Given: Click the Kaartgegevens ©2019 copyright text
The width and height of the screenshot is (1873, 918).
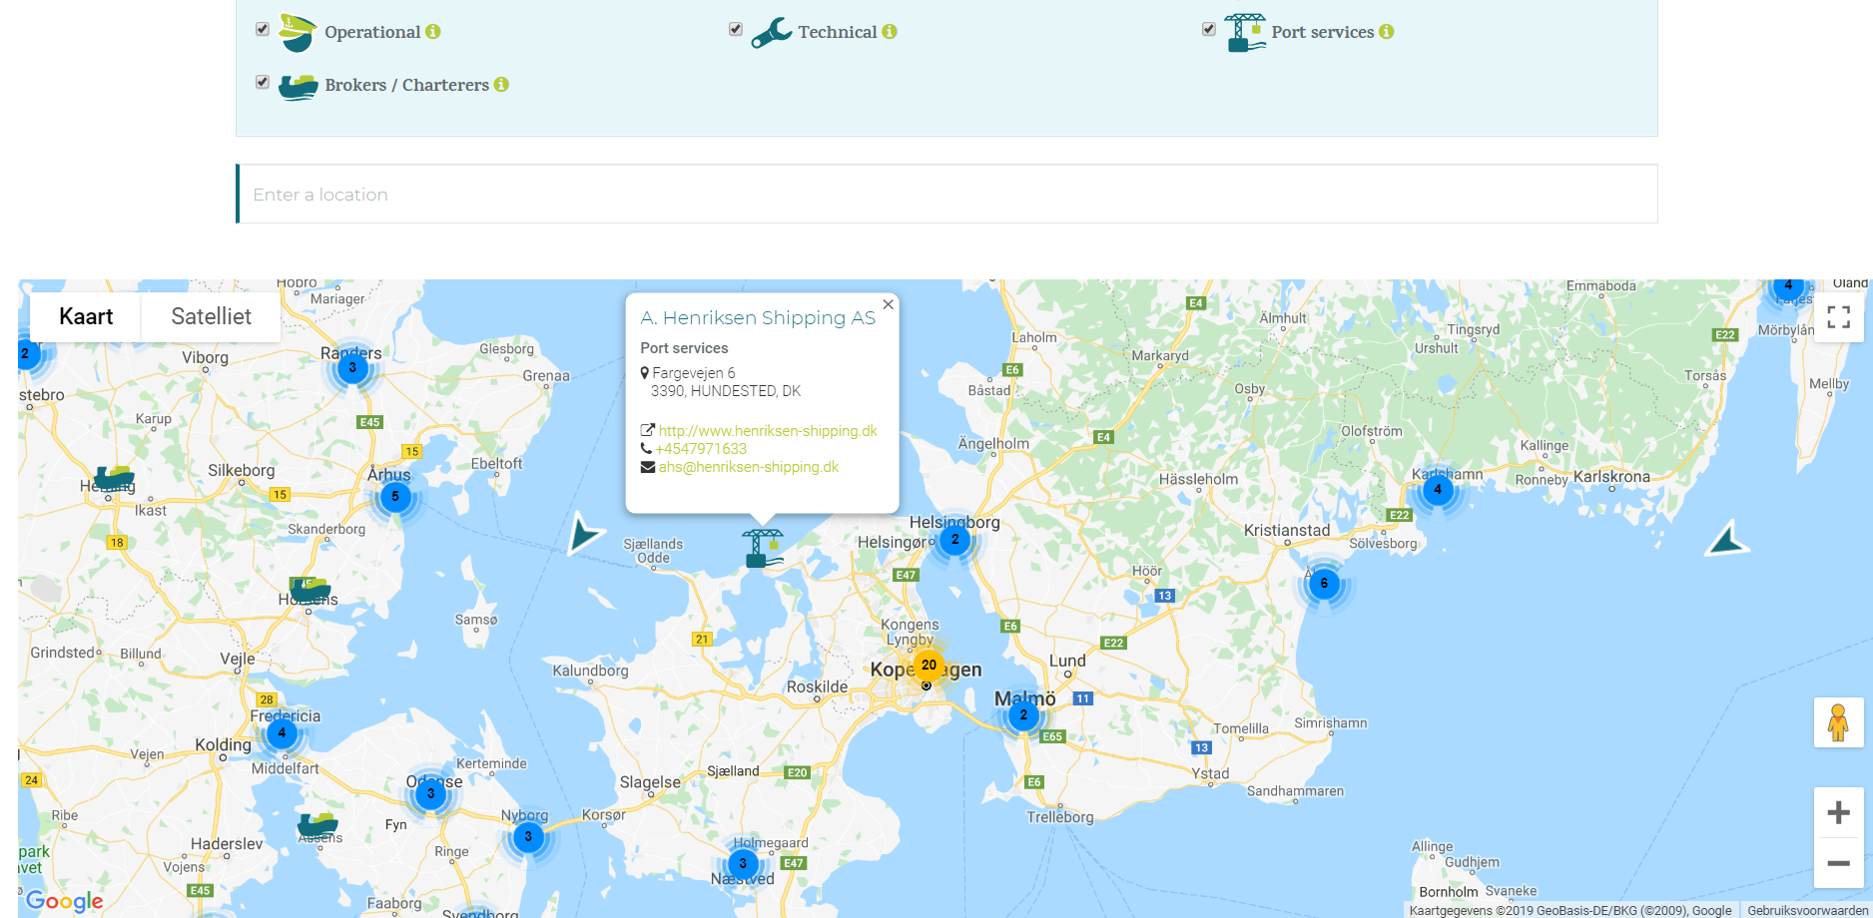Looking at the screenshot, I should [1570, 910].
